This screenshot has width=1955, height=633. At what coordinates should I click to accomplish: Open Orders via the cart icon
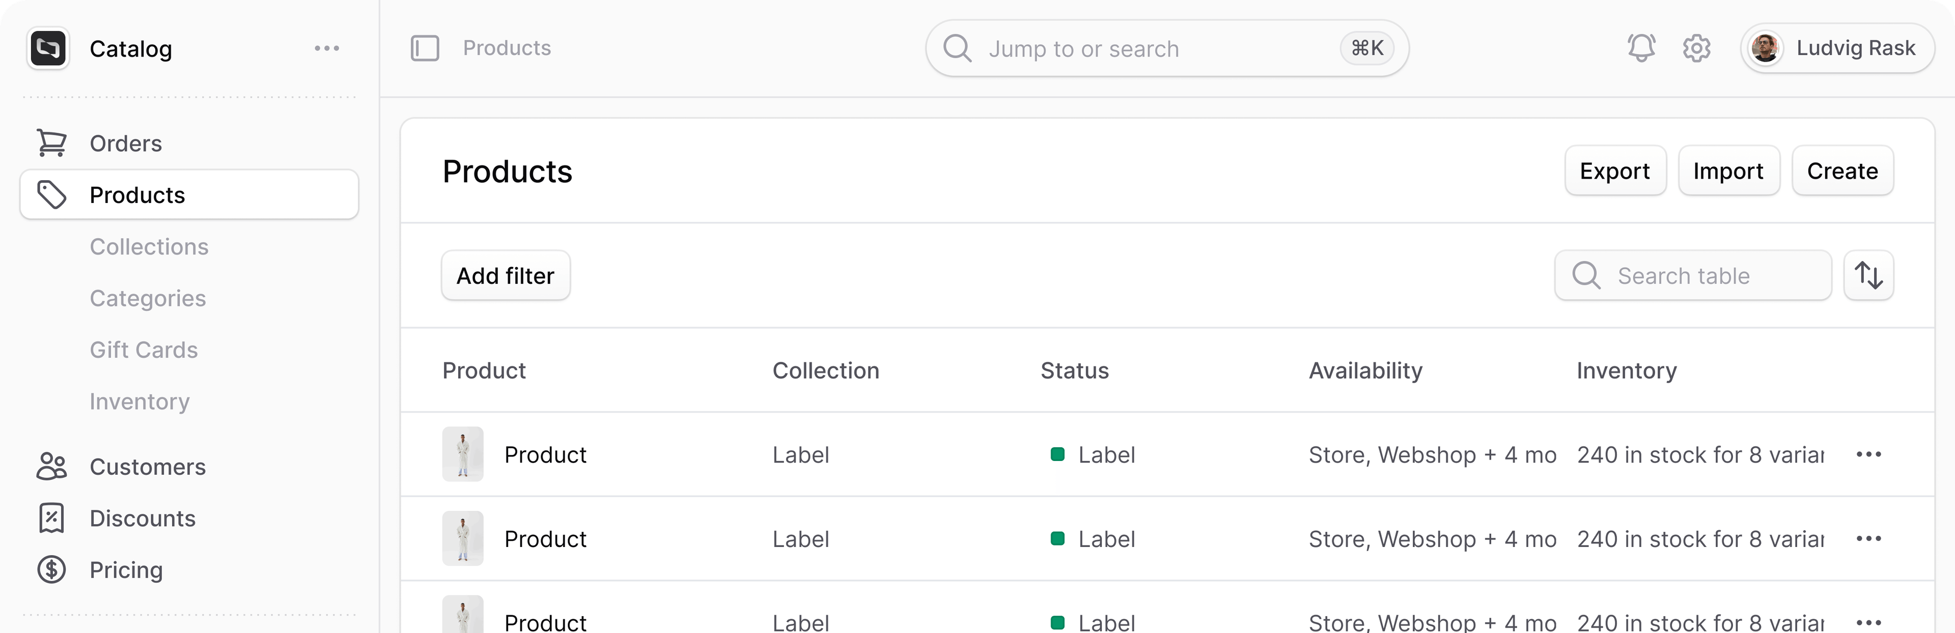51,143
